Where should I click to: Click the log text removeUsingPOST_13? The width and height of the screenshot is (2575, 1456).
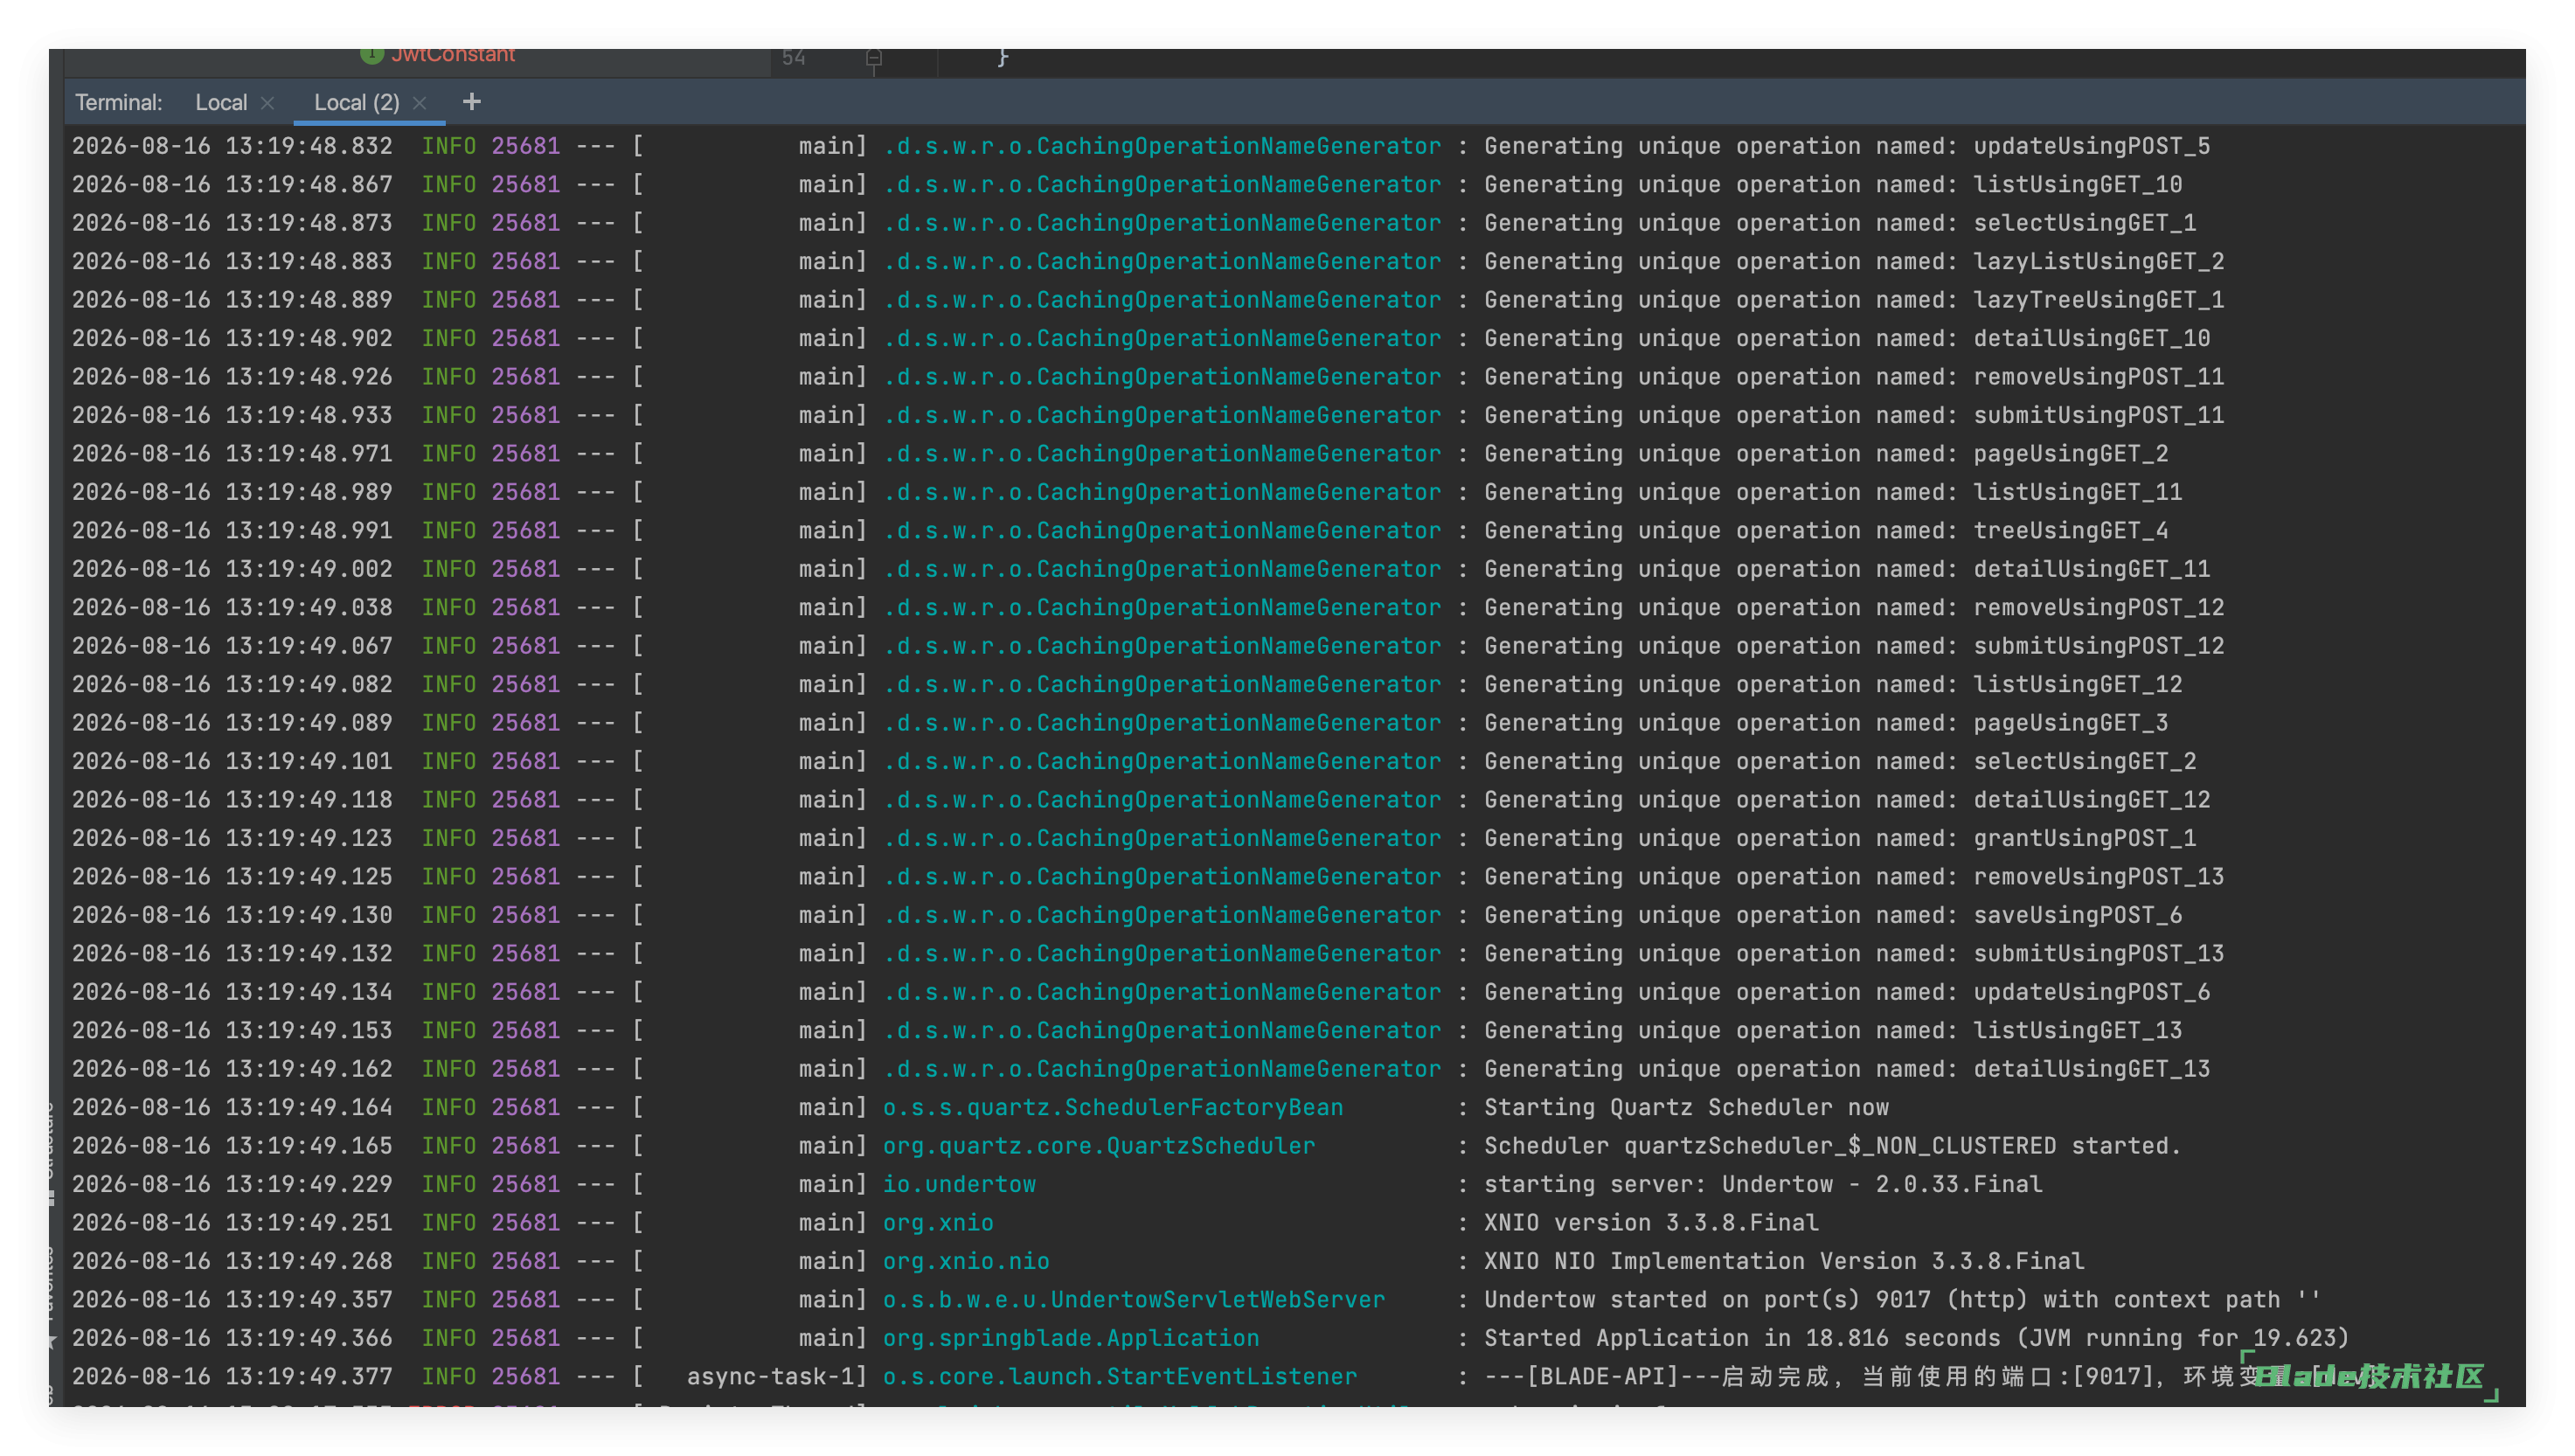point(2098,876)
